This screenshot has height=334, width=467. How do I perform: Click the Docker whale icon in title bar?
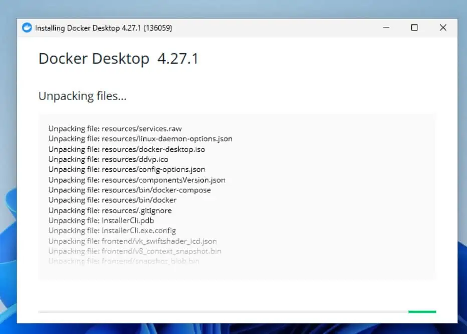click(27, 28)
